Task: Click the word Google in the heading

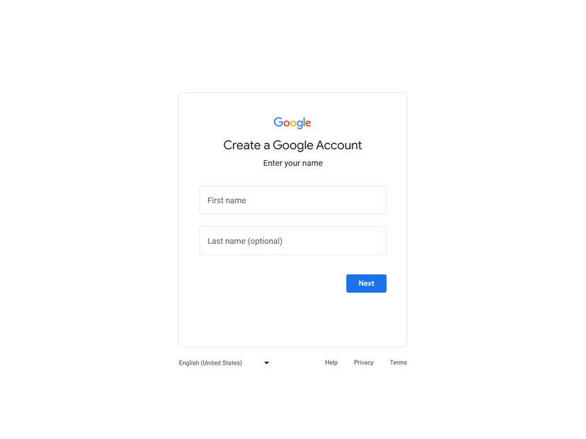Action: point(293,145)
